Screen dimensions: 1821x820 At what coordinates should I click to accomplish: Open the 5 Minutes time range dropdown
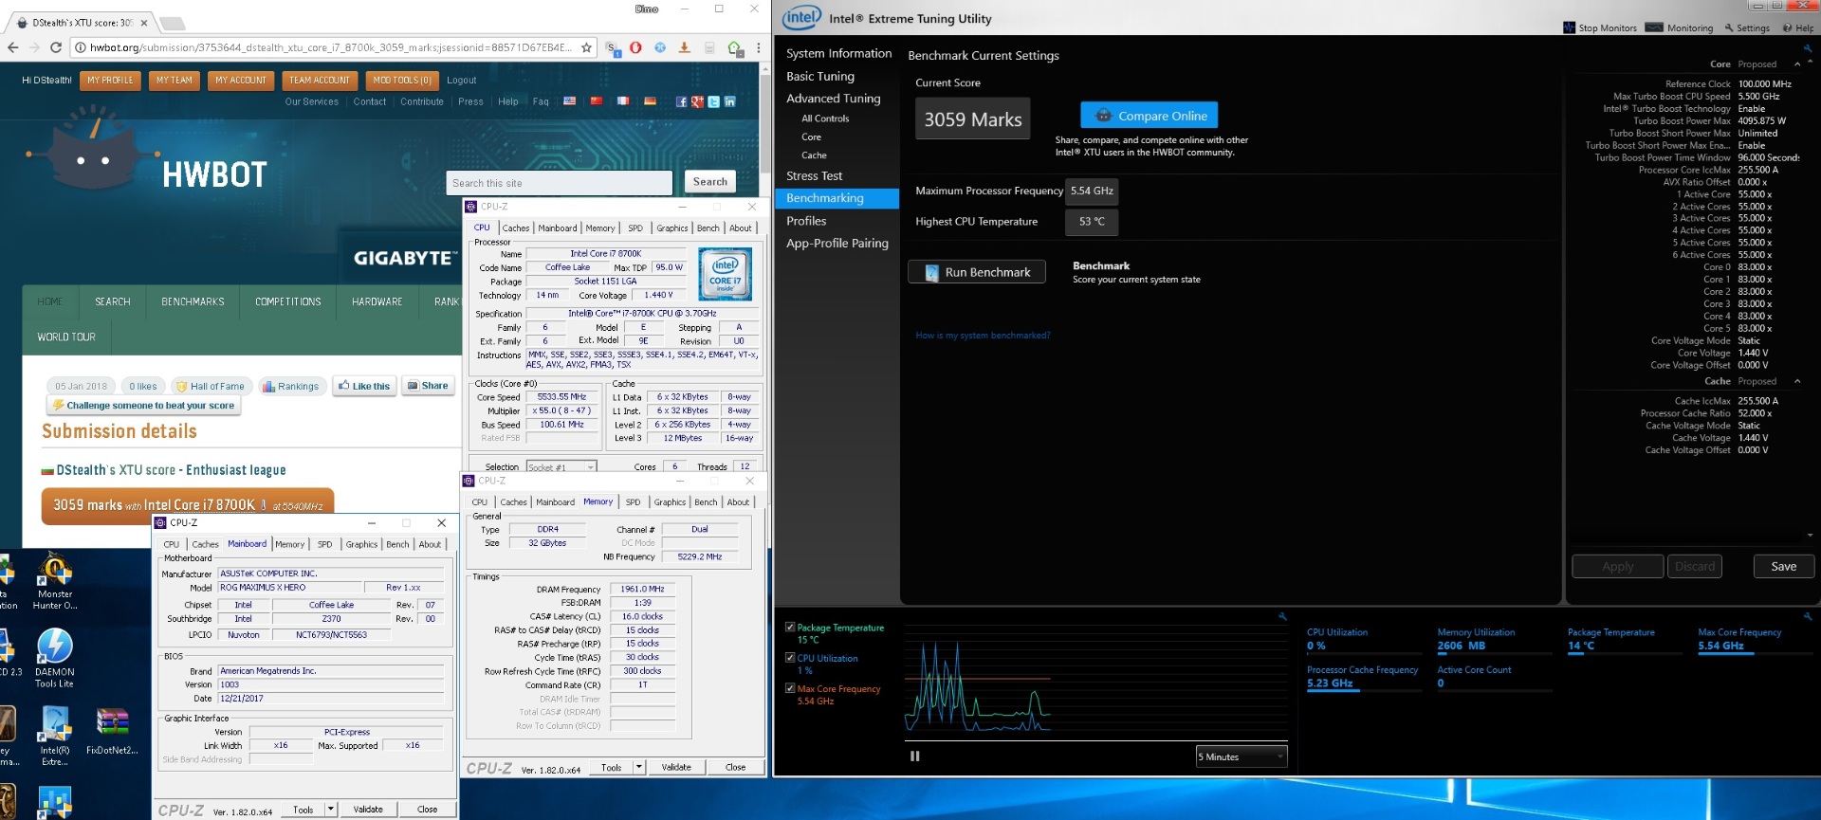(1242, 756)
